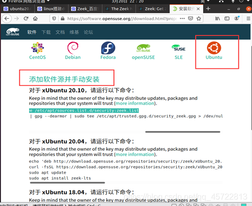Image resolution: width=252 pixels, height=206 pixels.
Task: Switch to The Zeek tab
Action: [x=119, y=9]
